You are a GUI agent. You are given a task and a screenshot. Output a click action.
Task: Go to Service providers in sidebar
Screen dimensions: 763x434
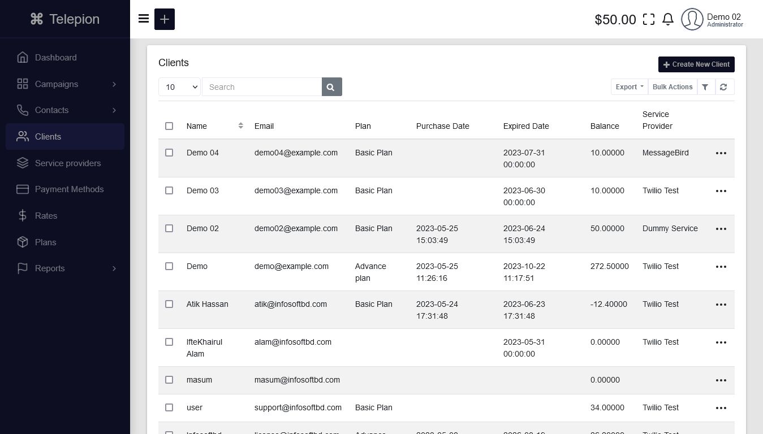click(67, 163)
